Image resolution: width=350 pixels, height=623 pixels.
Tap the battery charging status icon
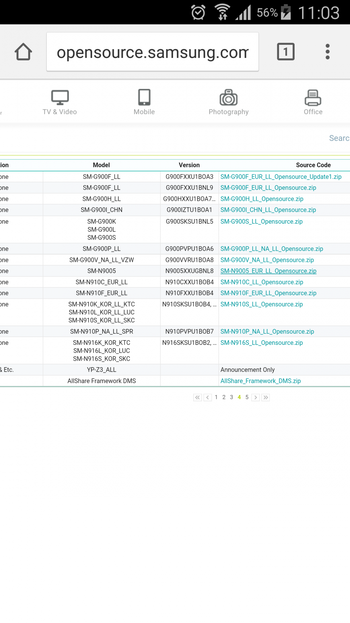click(x=286, y=12)
